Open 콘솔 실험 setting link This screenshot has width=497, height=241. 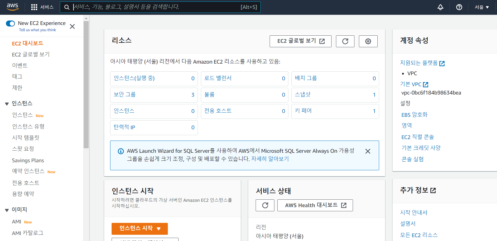click(x=412, y=159)
